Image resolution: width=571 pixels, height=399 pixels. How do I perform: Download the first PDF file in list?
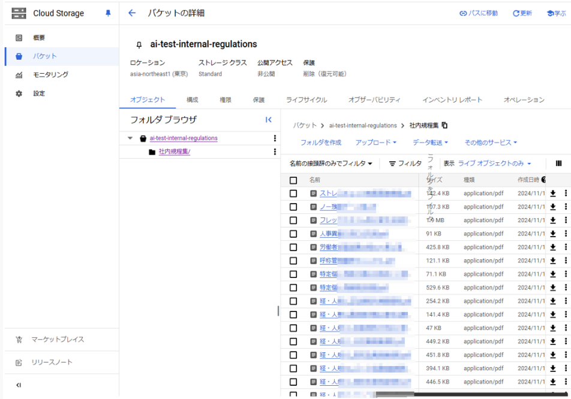(x=553, y=194)
